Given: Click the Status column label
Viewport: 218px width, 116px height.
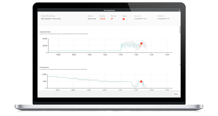Looking at the screenshot, I should click(x=125, y=16).
